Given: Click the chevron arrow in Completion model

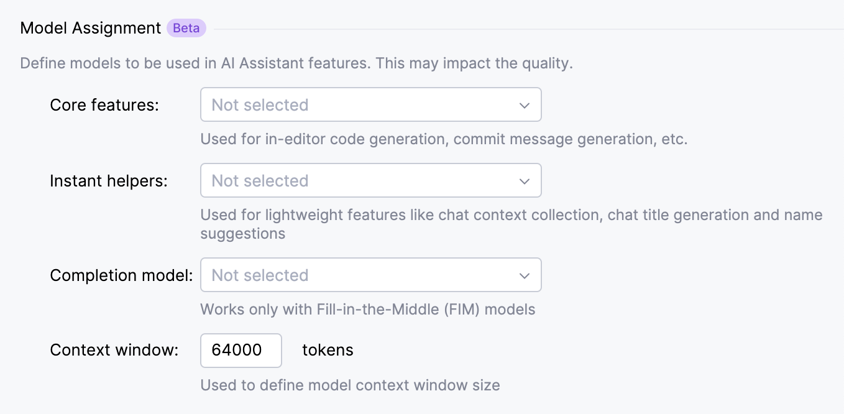Looking at the screenshot, I should tap(524, 275).
